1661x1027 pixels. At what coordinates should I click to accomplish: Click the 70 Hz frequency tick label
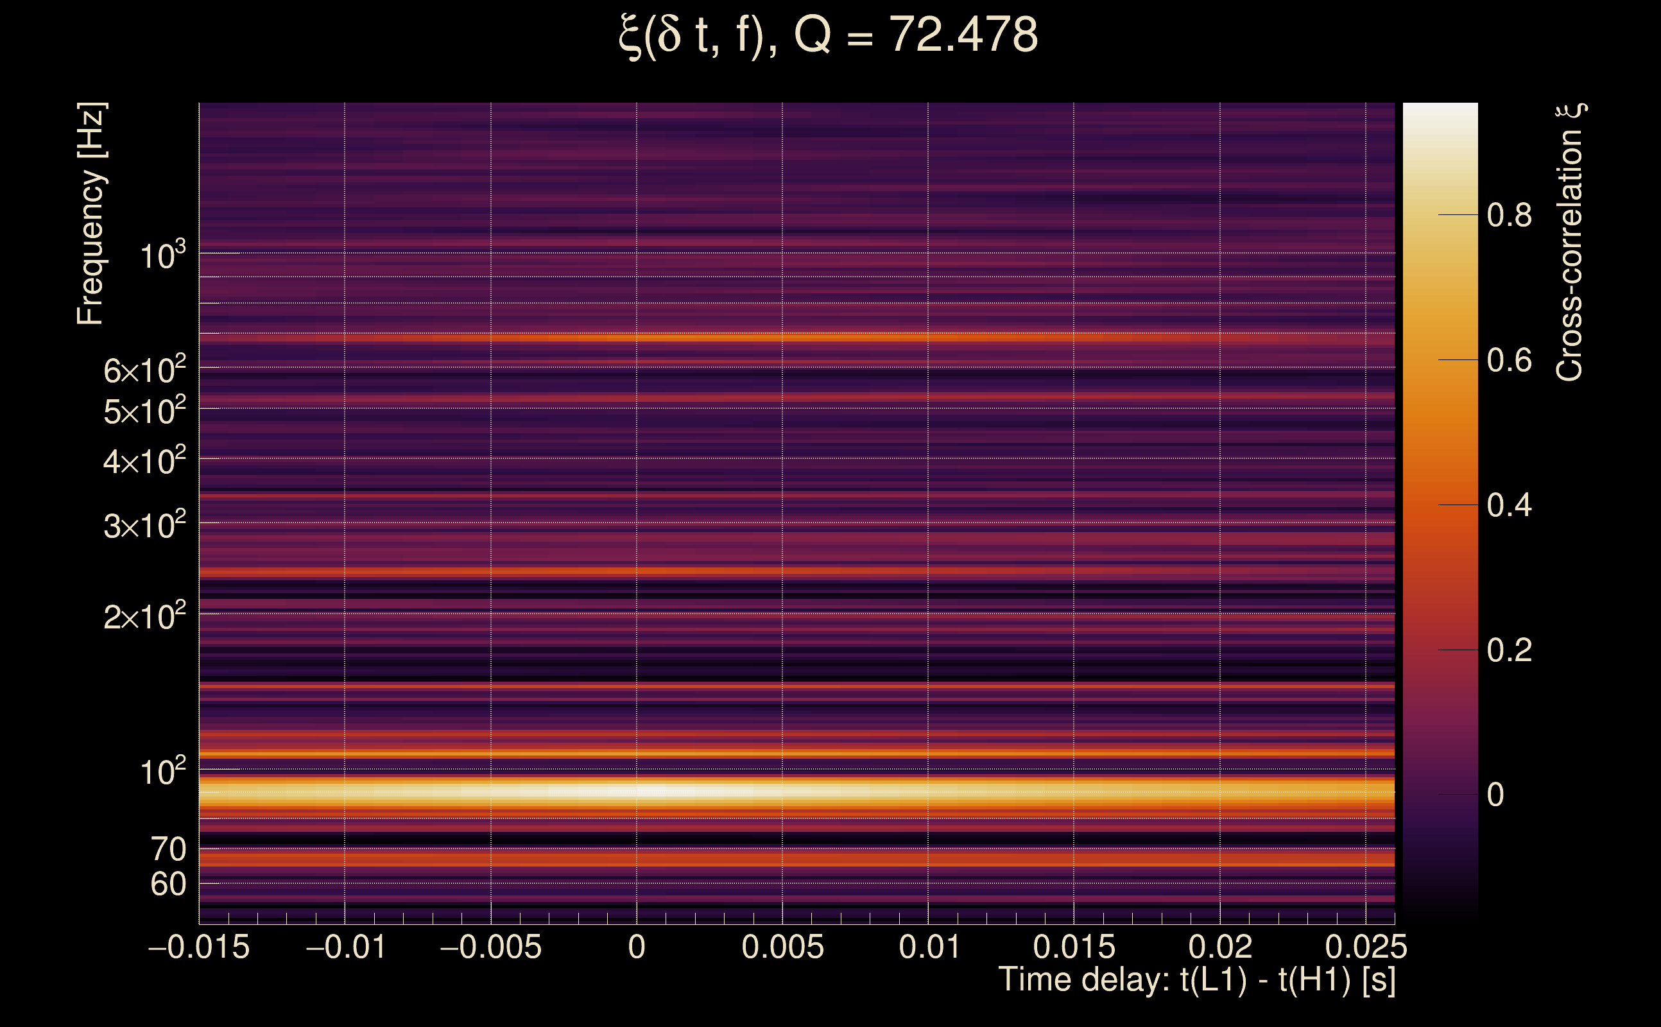[168, 849]
